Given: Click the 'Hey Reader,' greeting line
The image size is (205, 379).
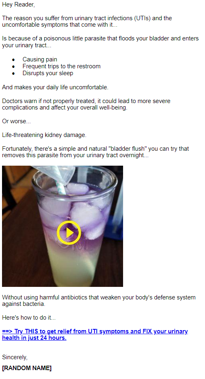Looking at the screenshot, I should tap(18, 4).
